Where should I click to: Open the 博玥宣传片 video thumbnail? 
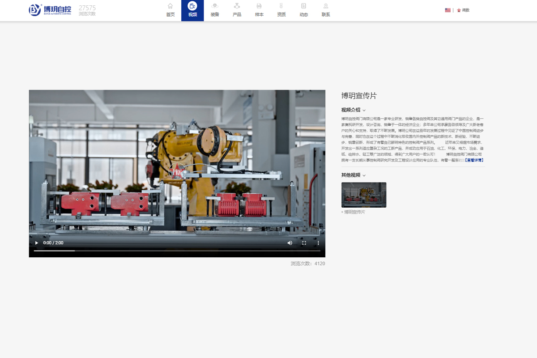(x=363, y=195)
